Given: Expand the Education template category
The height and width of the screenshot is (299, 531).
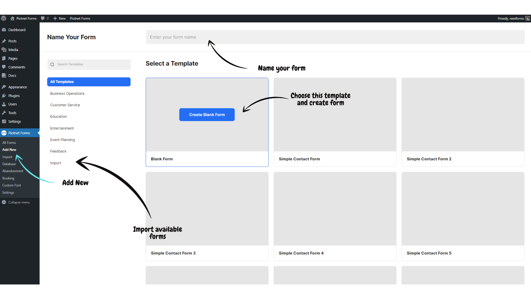Looking at the screenshot, I should pyautogui.click(x=58, y=117).
